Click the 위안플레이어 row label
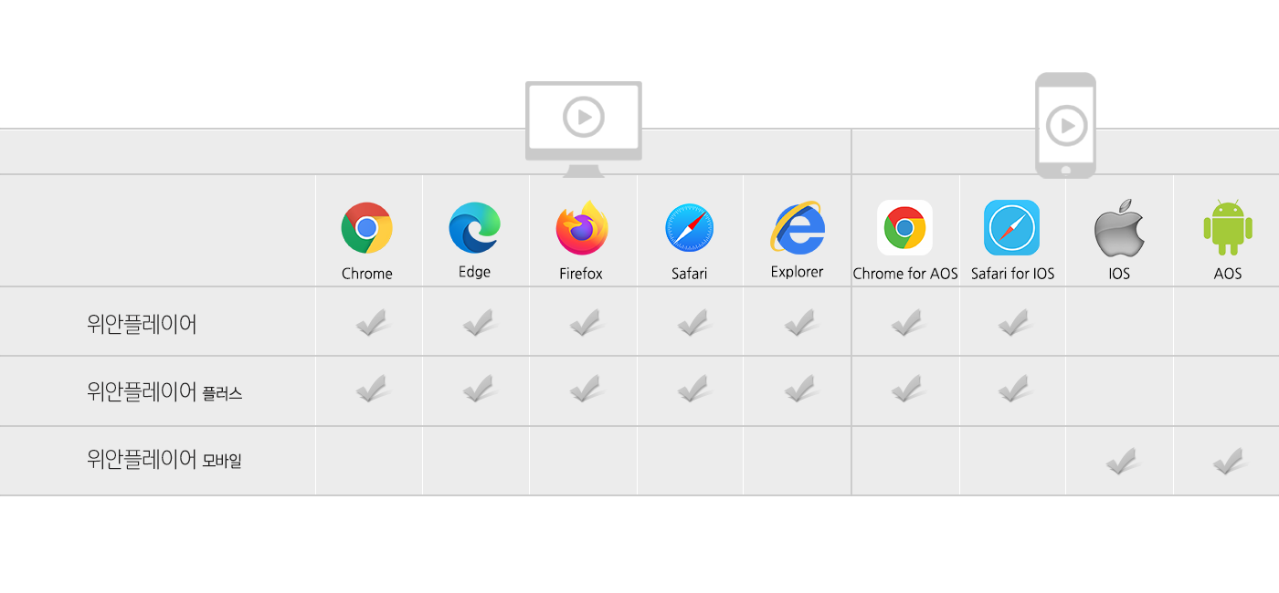 (x=142, y=324)
